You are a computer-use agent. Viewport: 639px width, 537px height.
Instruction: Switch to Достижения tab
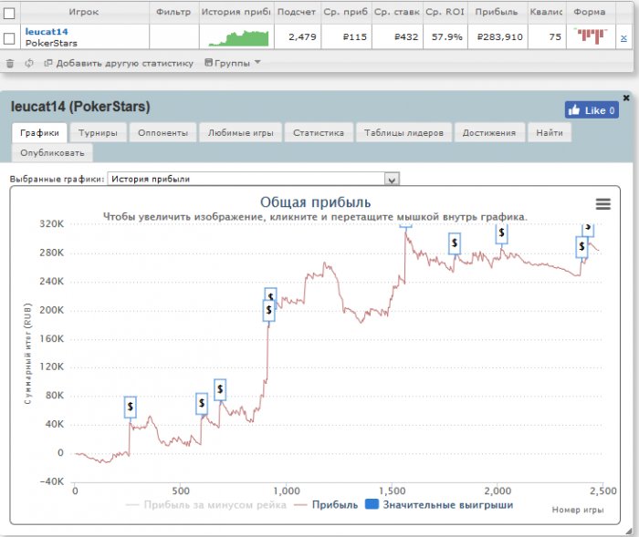point(489,133)
